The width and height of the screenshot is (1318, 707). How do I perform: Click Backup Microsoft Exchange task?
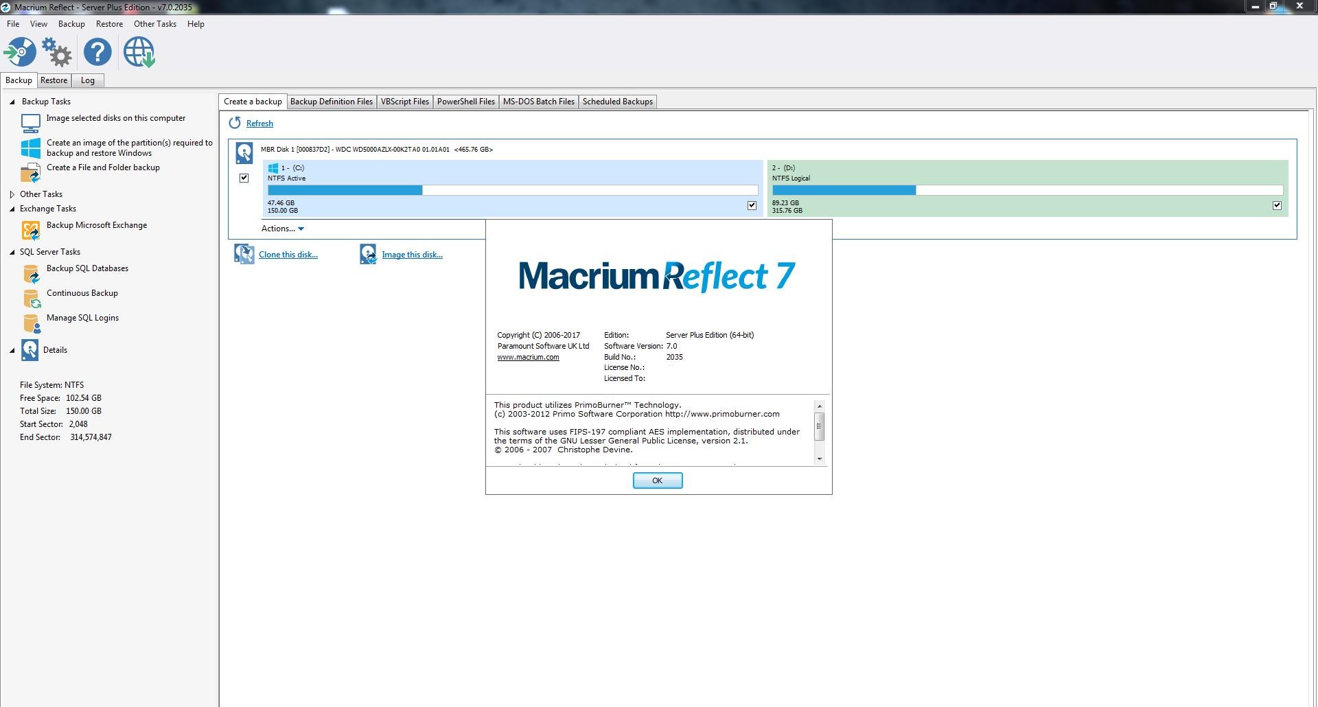pos(97,225)
